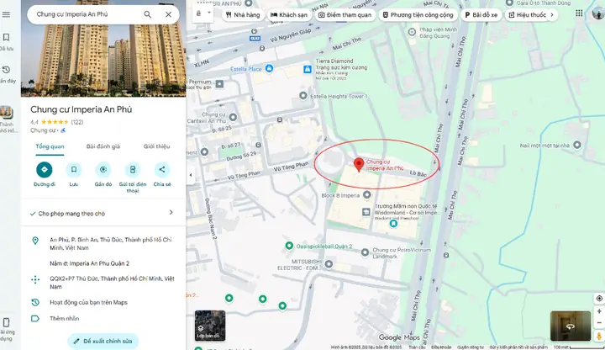Click the Oasispickleball Quận 2 marker
Screen dimensions: 605x350
(x=289, y=246)
